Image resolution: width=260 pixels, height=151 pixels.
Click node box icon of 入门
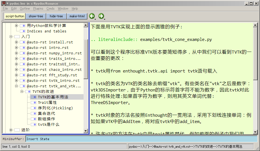(x=17, y=37)
